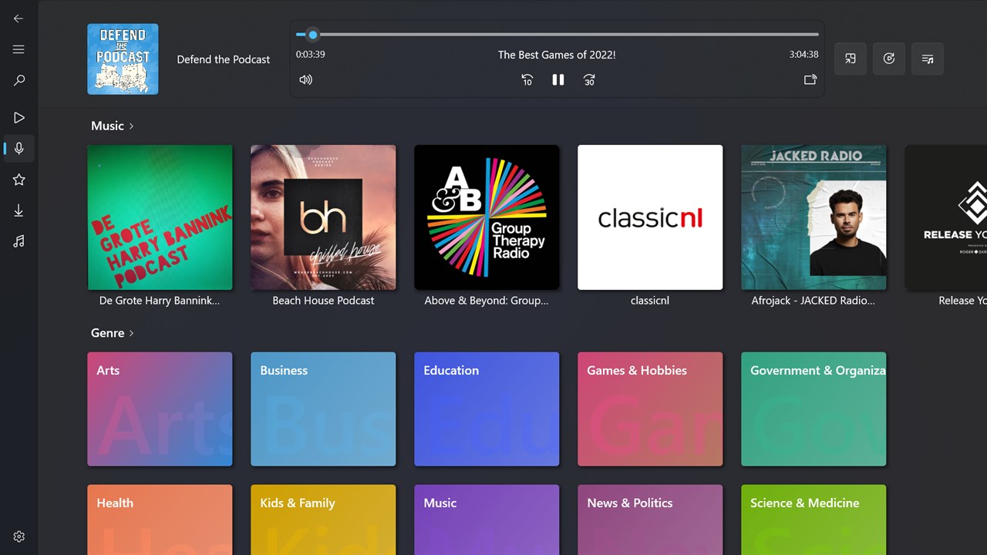Image resolution: width=987 pixels, height=555 pixels.
Task: Click the Defend the Podcast title
Action: (224, 59)
